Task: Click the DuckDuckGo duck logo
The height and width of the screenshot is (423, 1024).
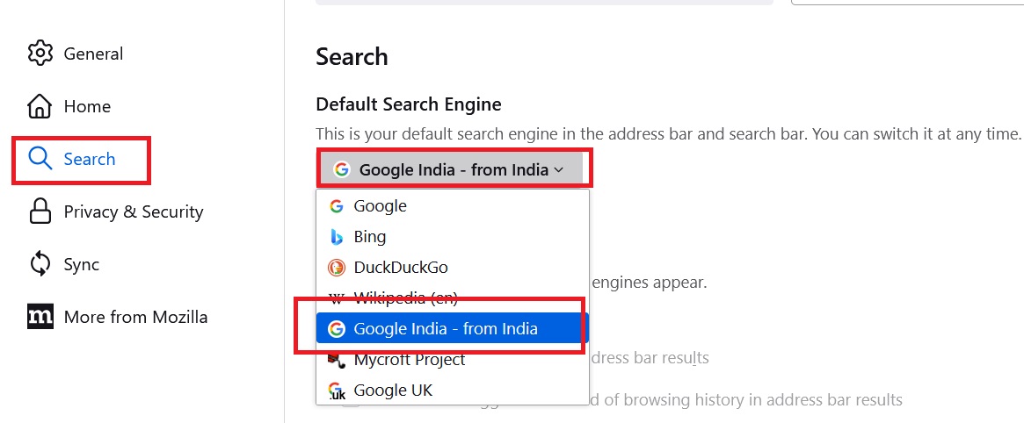Action: [336, 268]
